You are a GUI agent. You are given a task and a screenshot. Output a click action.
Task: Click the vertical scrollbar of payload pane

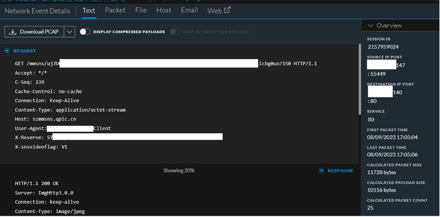(x=359, y=79)
